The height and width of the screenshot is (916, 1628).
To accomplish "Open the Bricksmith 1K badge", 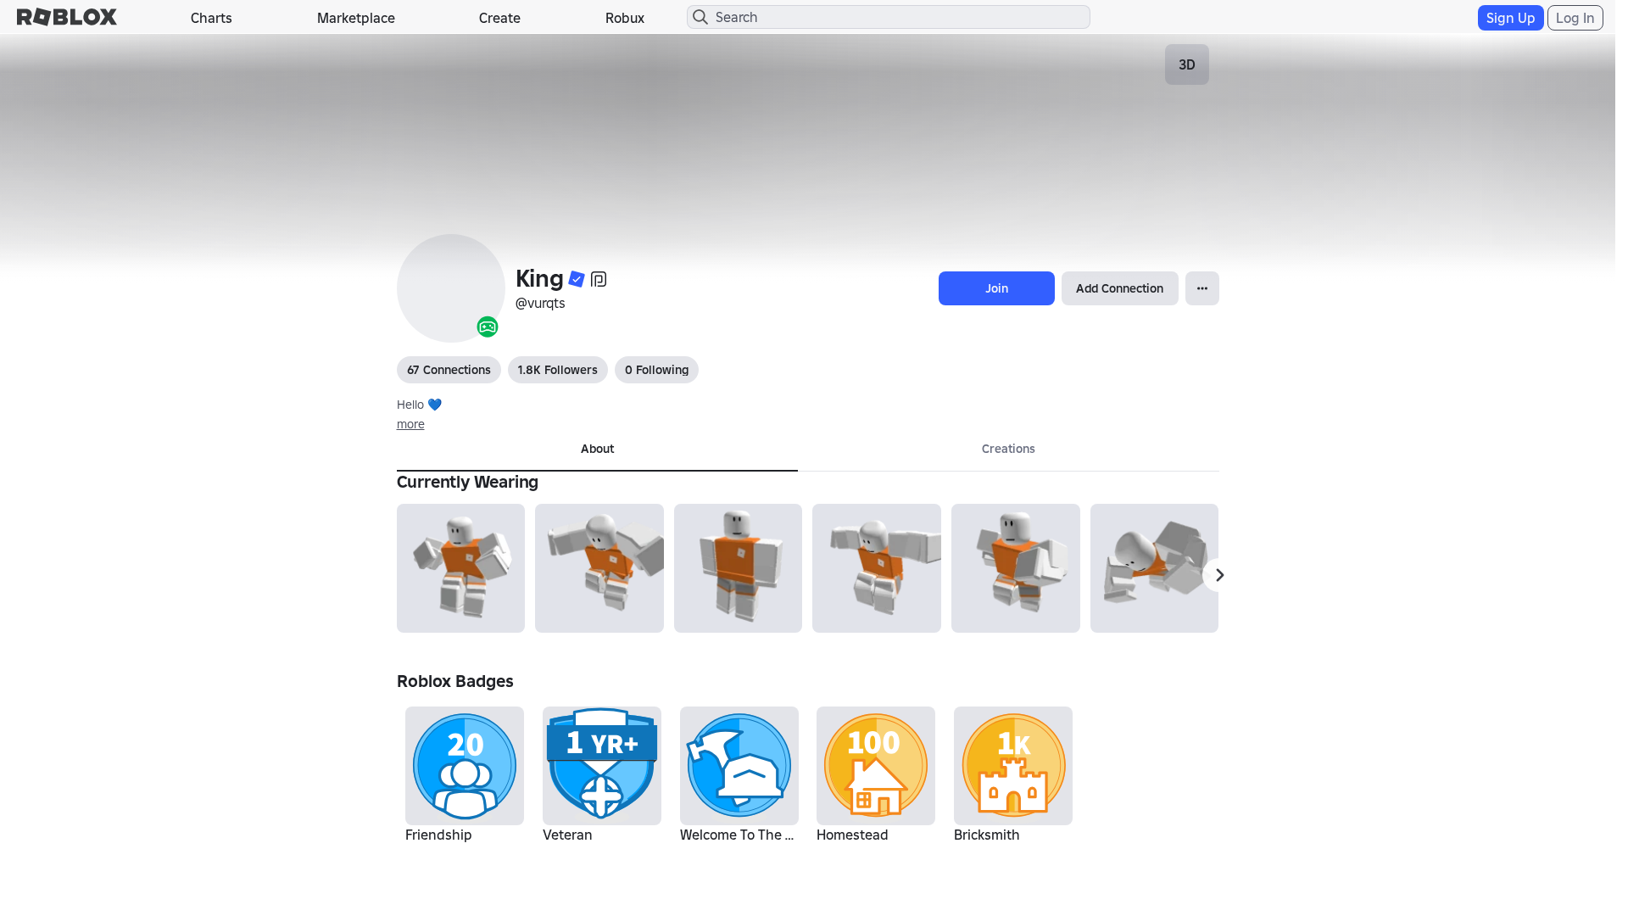I will pos(1013,766).
